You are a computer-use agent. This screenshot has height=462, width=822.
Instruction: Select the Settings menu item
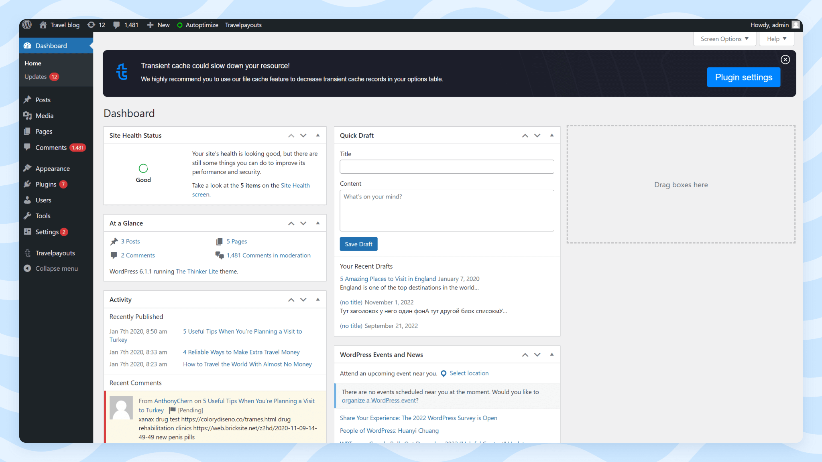(47, 231)
